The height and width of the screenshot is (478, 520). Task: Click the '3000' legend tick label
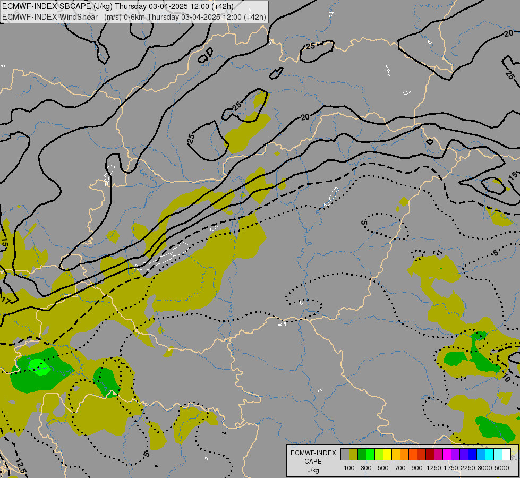(485, 468)
